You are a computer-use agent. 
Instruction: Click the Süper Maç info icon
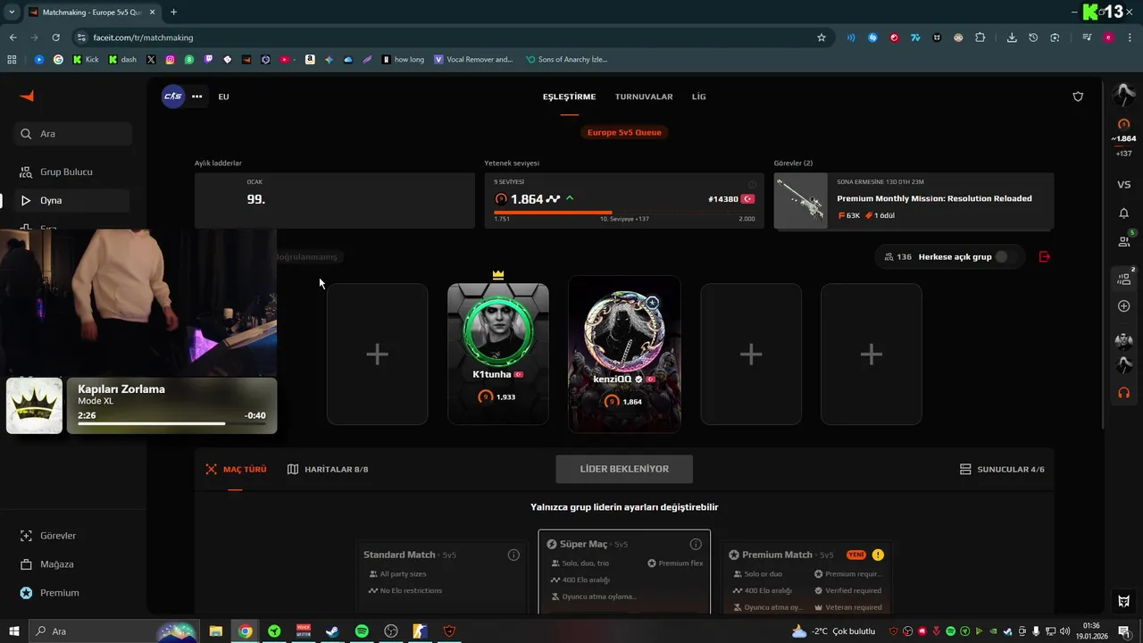click(x=696, y=544)
